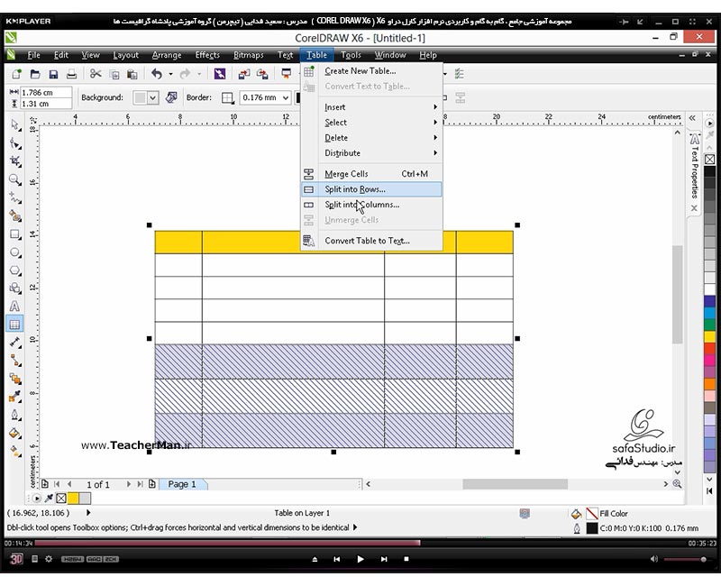Select the Shape edit tool
The height and width of the screenshot is (586, 721).
pyautogui.click(x=15, y=144)
